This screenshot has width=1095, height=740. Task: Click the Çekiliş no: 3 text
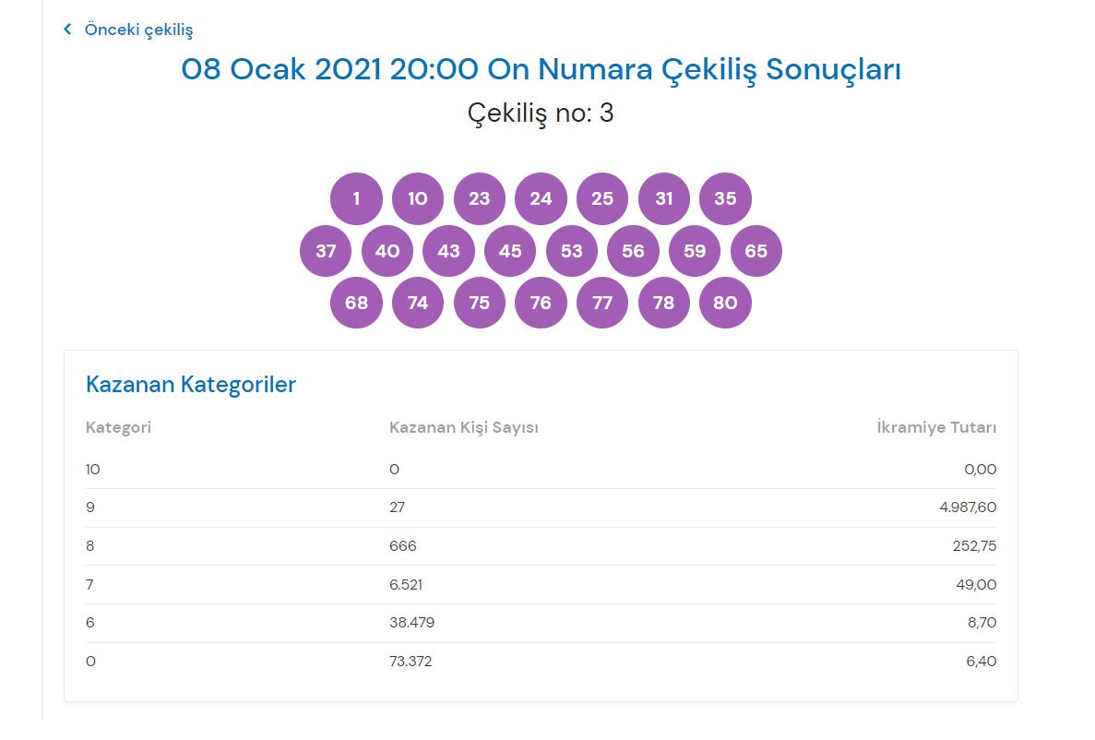click(541, 113)
